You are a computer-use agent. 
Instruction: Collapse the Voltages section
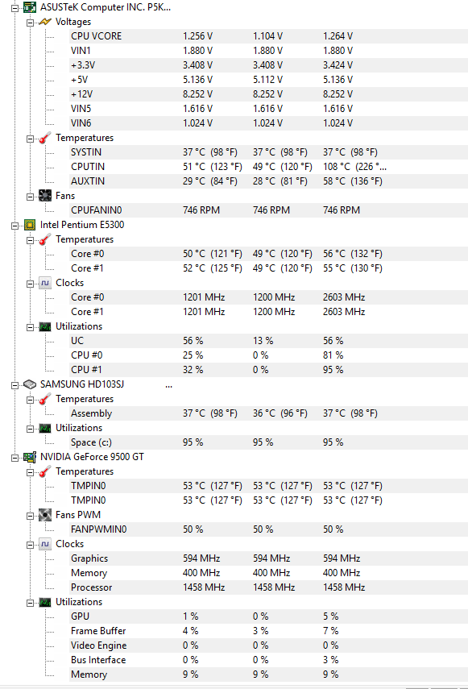point(31,23)
